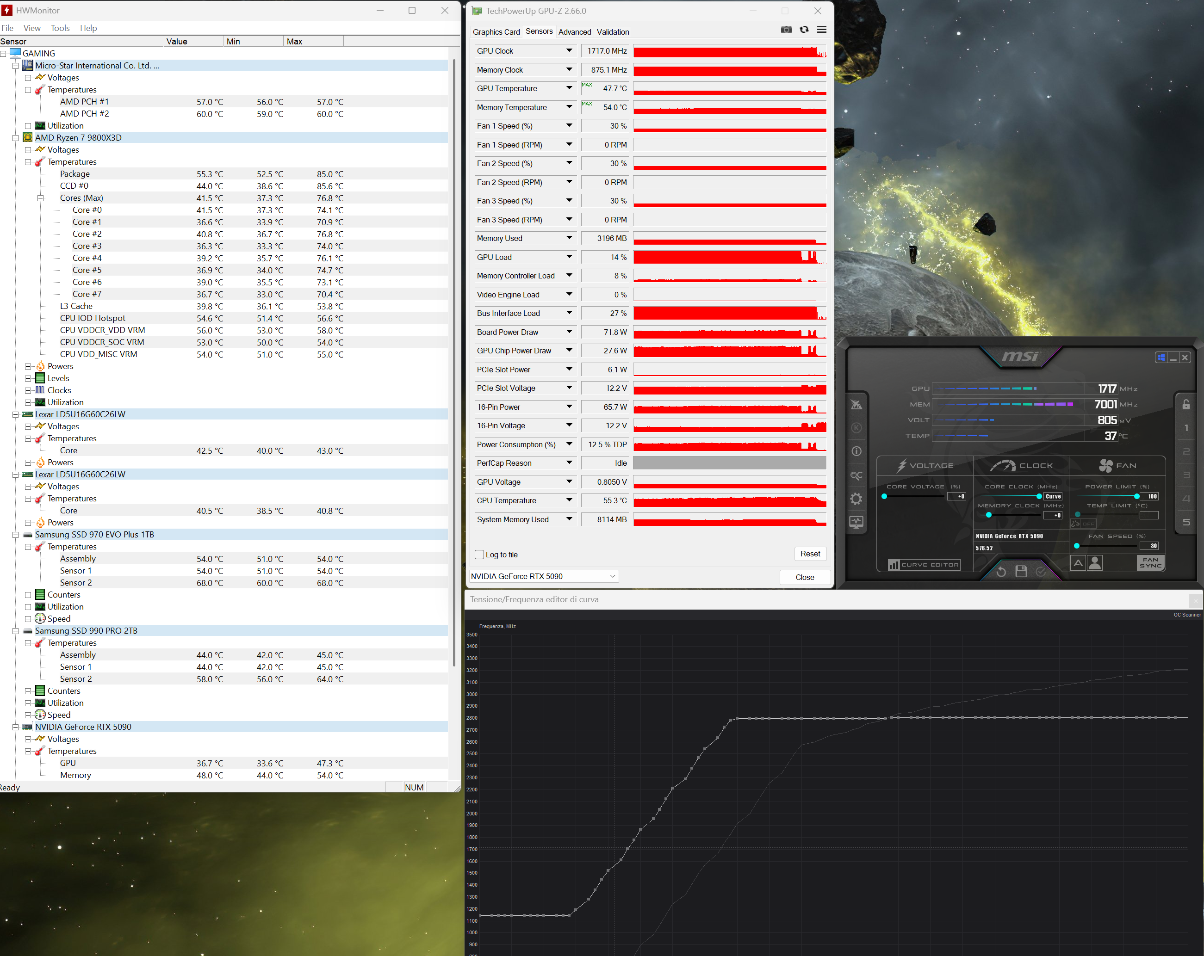This screenshot has height=956, width=1204.
Task: Click Samsung 970 EVO Speed gauge icon
Action: (x=40, y=619)
